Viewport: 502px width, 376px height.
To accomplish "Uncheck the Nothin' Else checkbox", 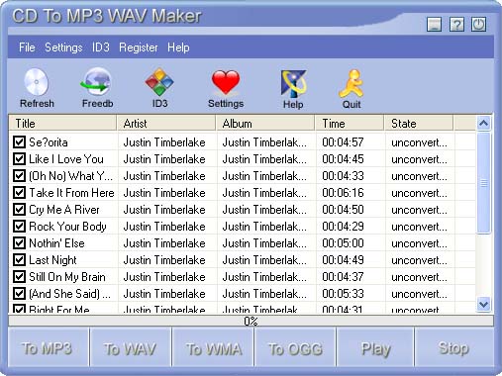I will pos(19,243).
